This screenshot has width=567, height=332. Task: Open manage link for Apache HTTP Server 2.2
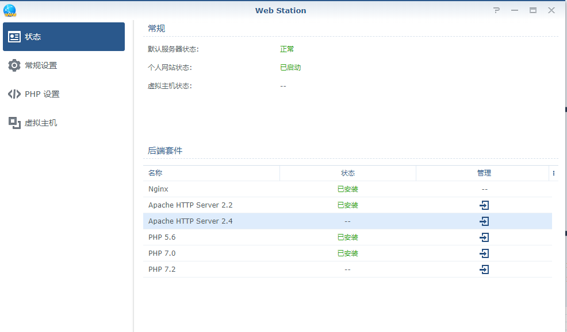(x=484, y=205)
